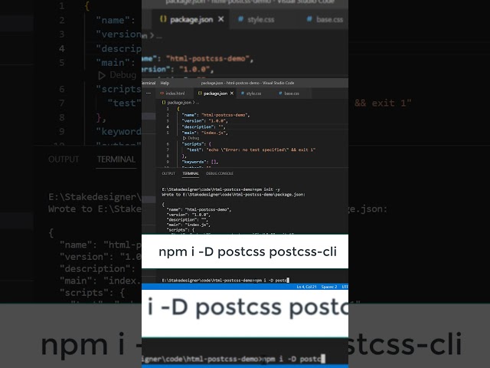Click "keyword" line 9 in background editor
Screen dimensions: 490x368
119,131
